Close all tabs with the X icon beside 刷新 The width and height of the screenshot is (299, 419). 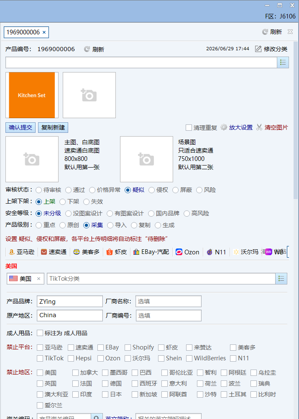point(290,32)
